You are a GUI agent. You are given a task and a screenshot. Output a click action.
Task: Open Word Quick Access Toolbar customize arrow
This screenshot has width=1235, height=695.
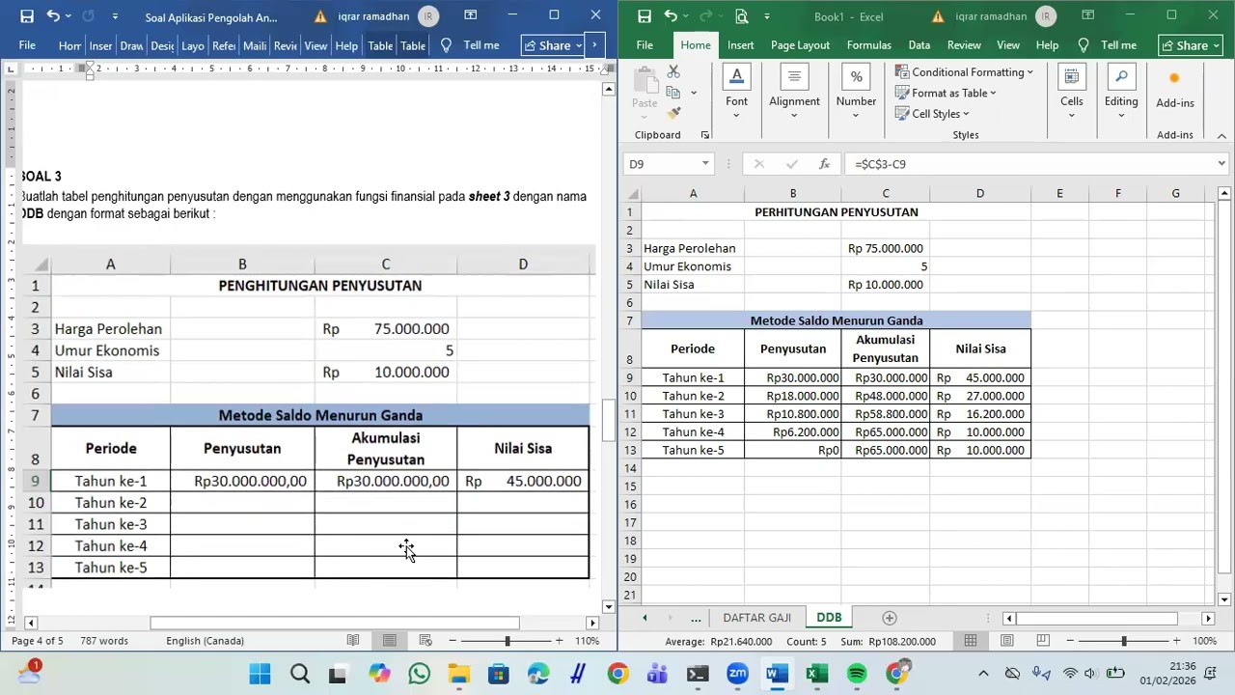click(116, 16)
